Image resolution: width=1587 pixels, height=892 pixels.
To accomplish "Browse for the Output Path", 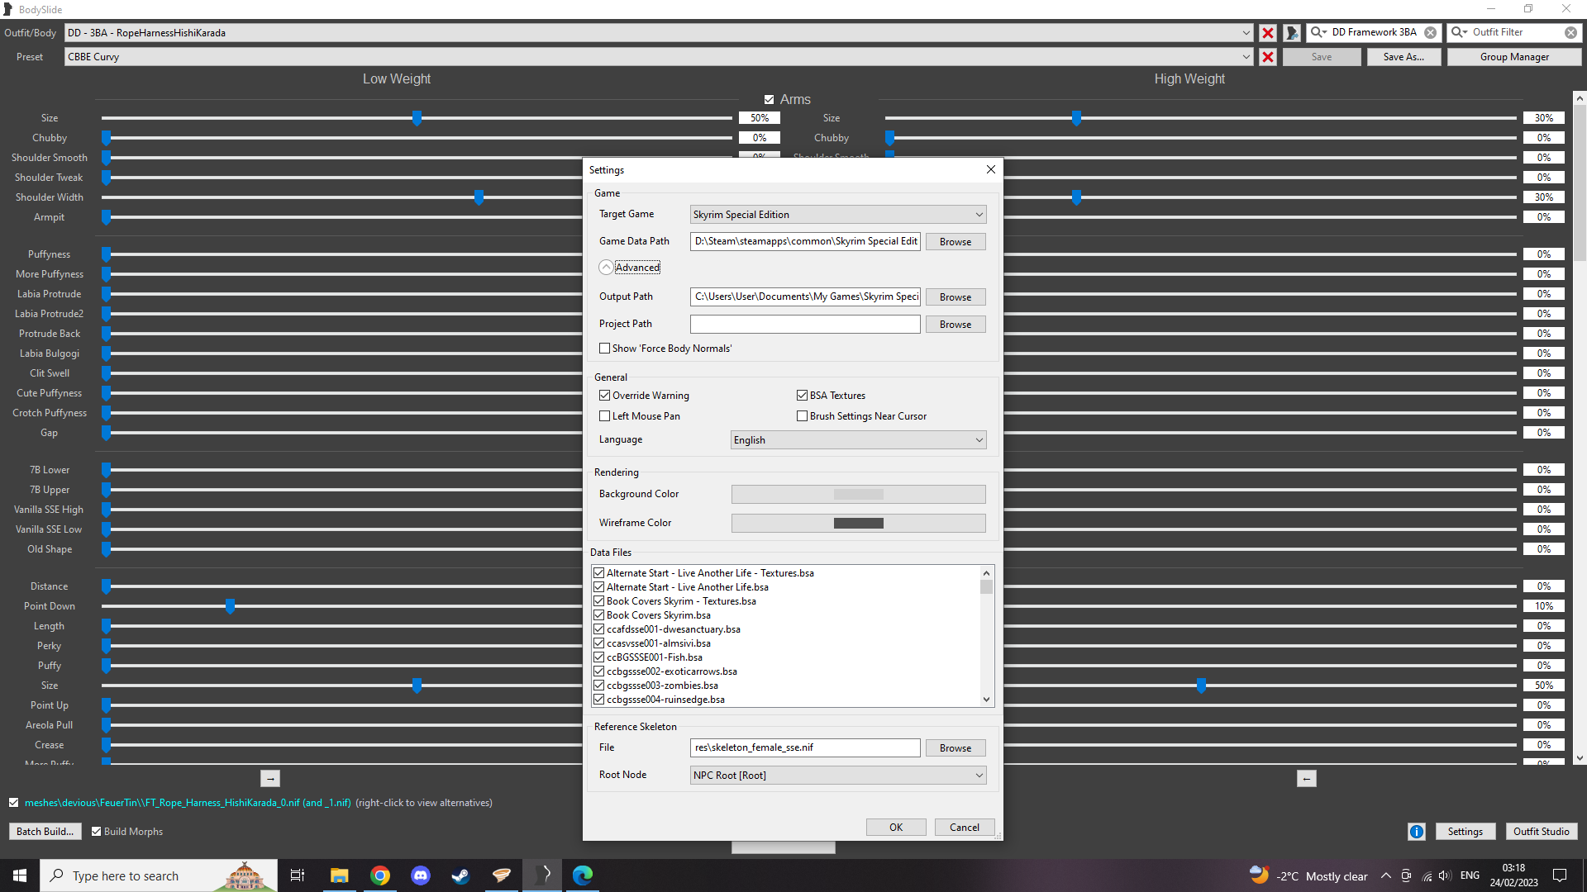I will tap(956, 297).
